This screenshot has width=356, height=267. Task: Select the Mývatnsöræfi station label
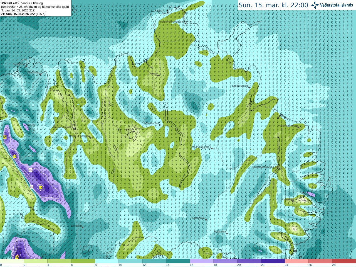(x=152, y=123)
